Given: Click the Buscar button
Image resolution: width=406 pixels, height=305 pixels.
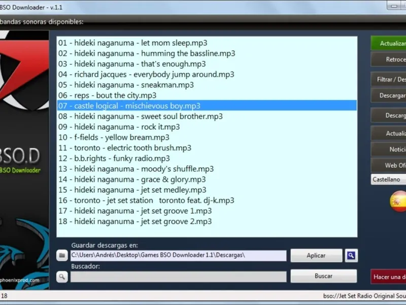Looking at the screenshot, I should point(323,276).
